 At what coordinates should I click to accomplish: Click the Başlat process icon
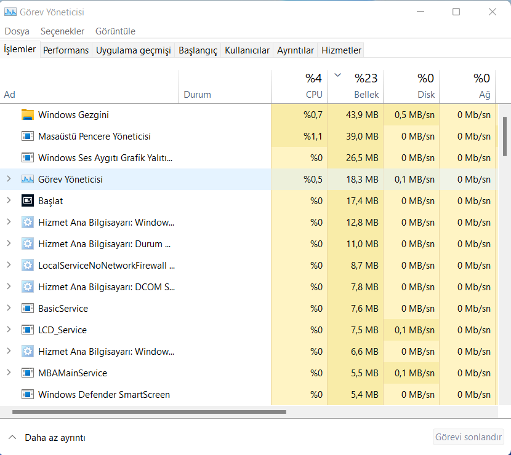[x=27, y=201]
